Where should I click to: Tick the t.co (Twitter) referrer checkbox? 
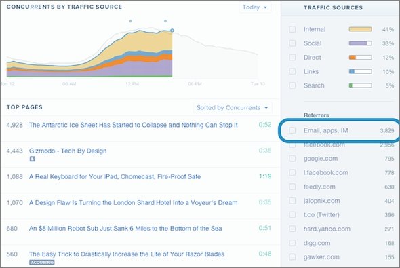292,214
